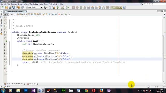Click the Shift Line Right icon

click(x=56, y=14)
